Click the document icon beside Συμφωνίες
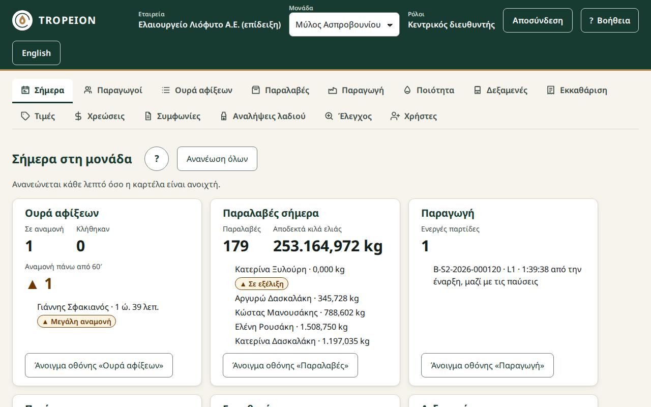Viewport: 651px width, 407px height. [148, 116]
